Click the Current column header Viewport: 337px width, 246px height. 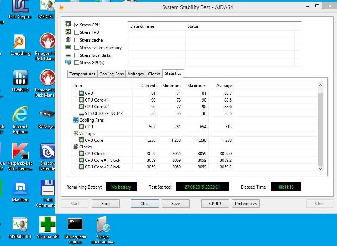tap(145, 86)
